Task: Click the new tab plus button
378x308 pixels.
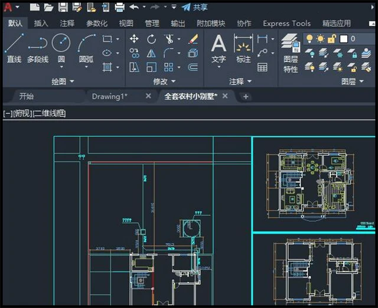Action: pos(246,96)
